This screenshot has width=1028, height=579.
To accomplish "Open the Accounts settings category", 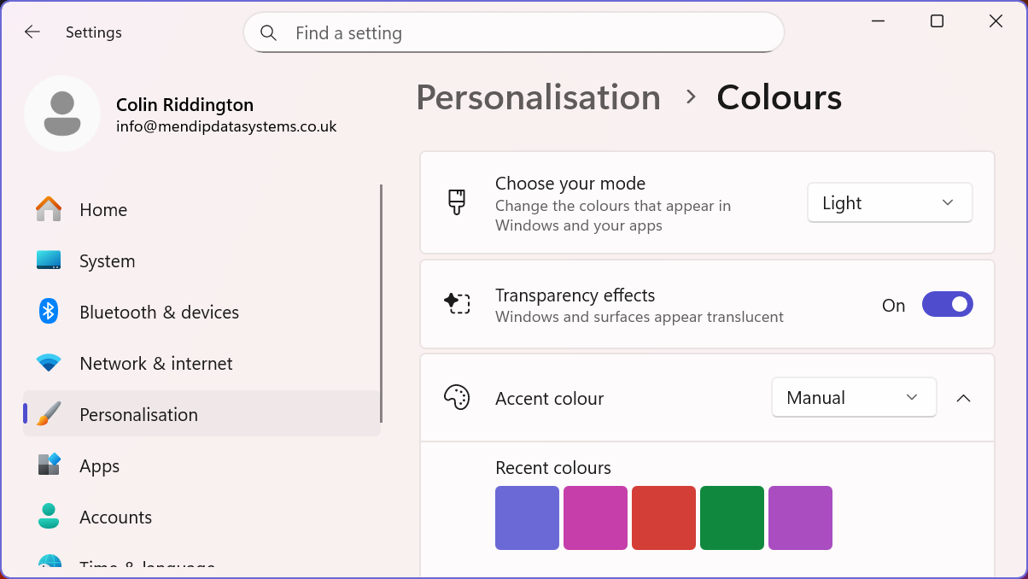I will point(202,517).
